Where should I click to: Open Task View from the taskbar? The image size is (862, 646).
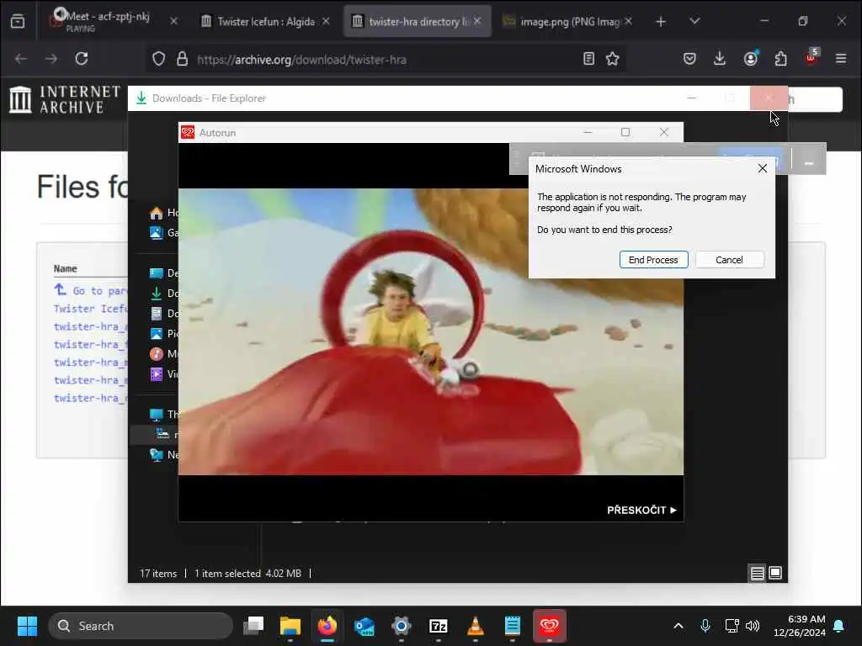253,626
